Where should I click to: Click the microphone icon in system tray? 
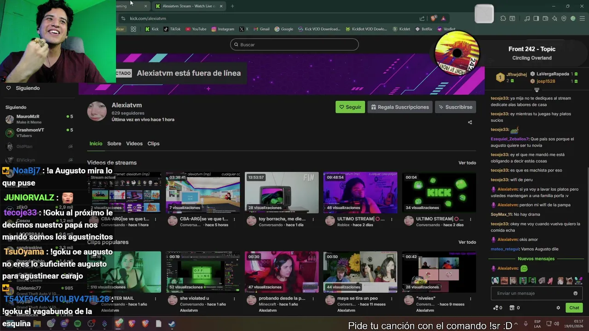tap(526, 324)
